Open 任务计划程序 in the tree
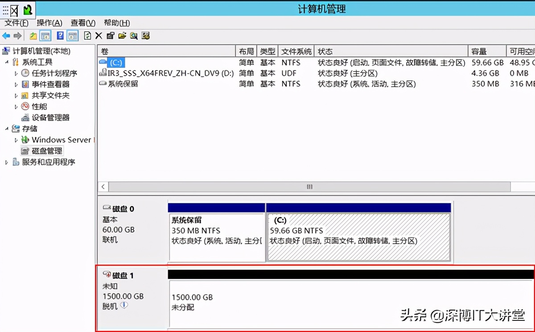This screenshot has height=332, width=535. [53, 73]
